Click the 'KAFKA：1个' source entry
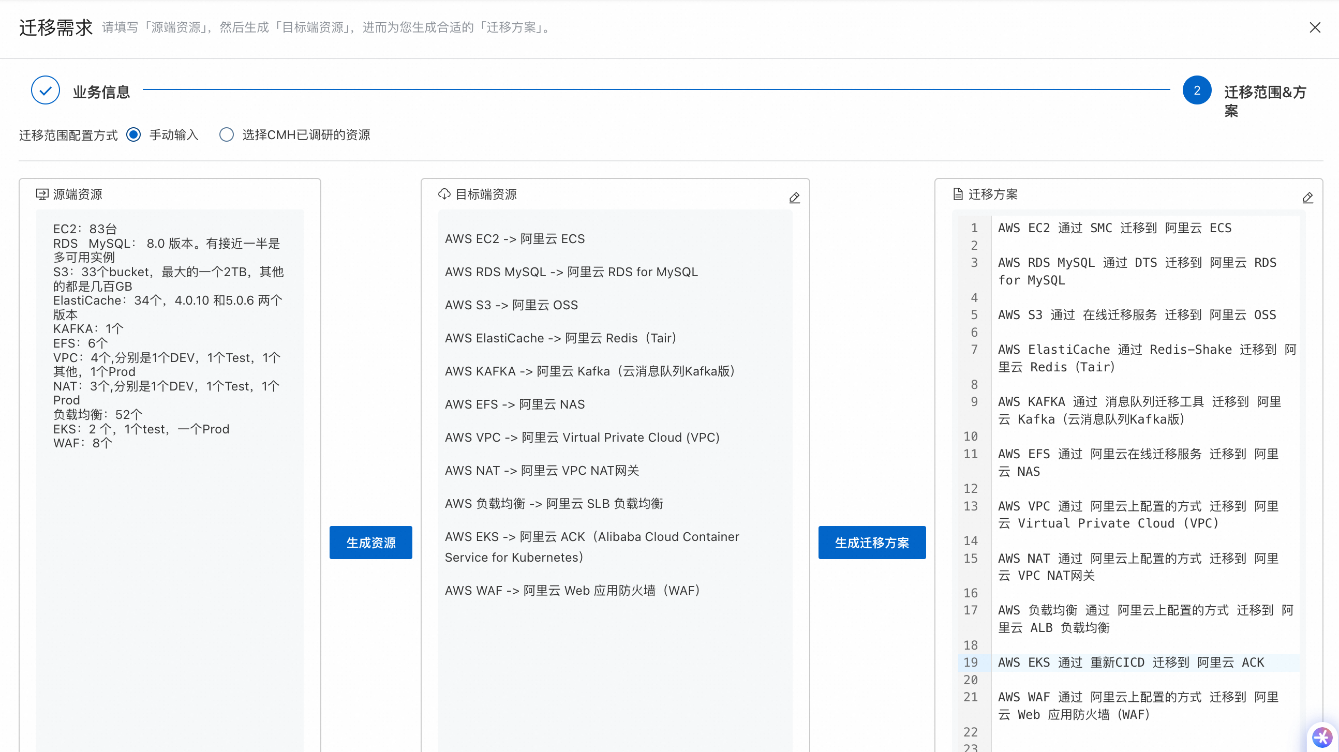 [88, 328]
